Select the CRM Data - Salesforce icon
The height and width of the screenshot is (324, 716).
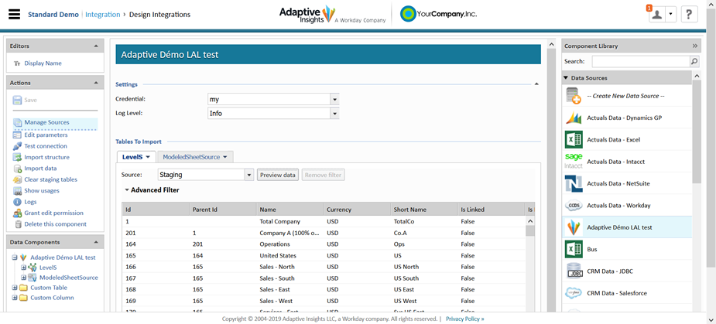click(x=574, y=293)
